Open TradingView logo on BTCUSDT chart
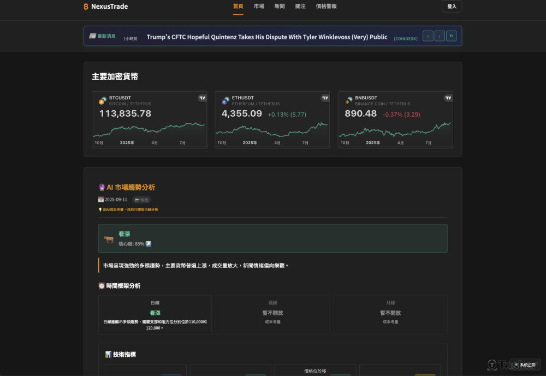This screenshot has width=546, height=376. tap(202, 98)
